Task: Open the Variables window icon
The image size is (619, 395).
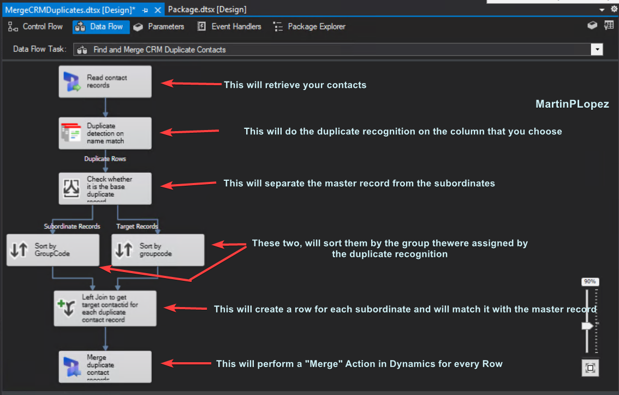Action: tap(609, 26)
